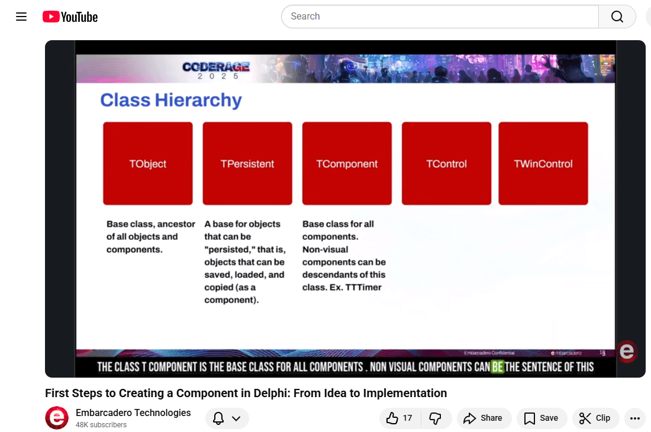The image size is (651, 432).
Task: Dislike this video
Action: click(436, 418)
